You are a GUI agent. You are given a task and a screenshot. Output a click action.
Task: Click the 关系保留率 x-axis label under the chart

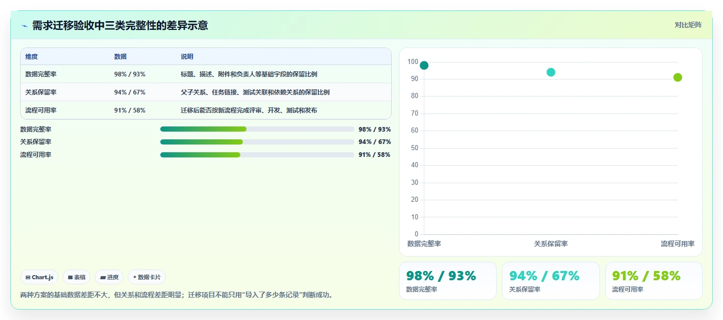click(551, 244)
